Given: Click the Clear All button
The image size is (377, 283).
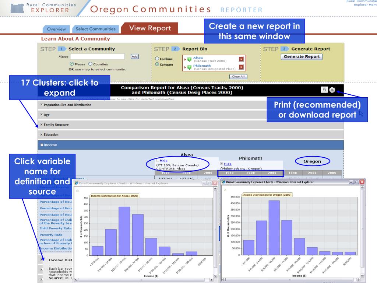Looking at the screenshot, I should pos(238,77).
